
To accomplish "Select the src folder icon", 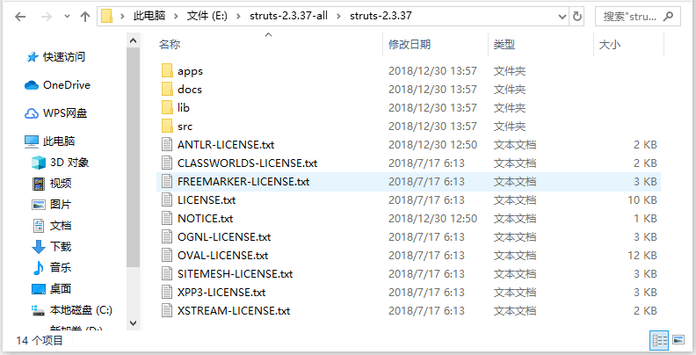I will 167,127.
